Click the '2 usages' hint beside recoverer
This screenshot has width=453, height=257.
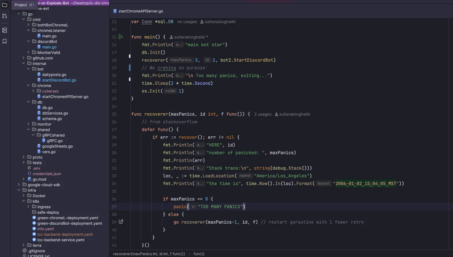pos(263,114)
